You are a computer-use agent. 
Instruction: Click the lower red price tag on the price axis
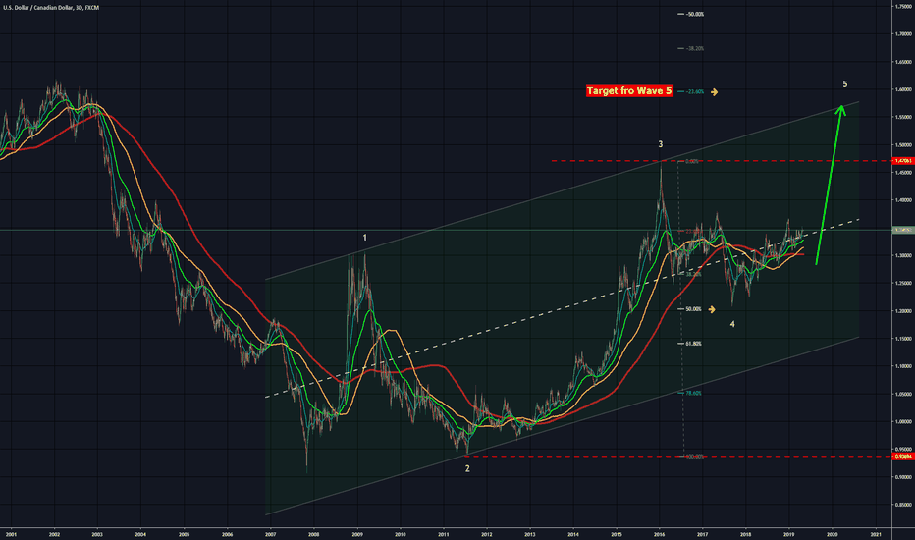(903, 456)
